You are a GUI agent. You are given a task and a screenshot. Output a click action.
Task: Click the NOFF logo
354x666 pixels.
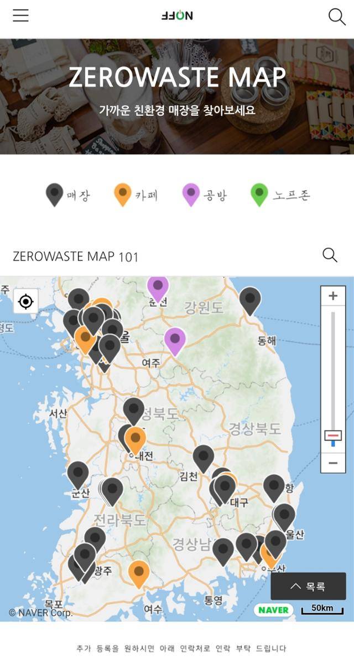pyautogui.click(x=177, y=16)
